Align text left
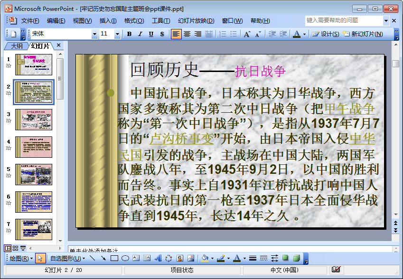 click(x=176, y=34)
